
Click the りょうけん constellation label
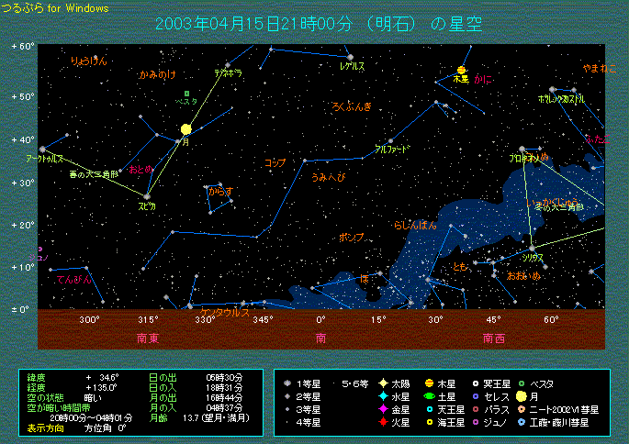pyautogui.click(x=89, y=61)
